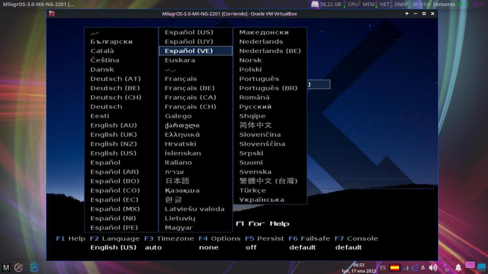Click the eject media tray icon
Viewport: 488px width, 274px height.
[x=423, y=267]
